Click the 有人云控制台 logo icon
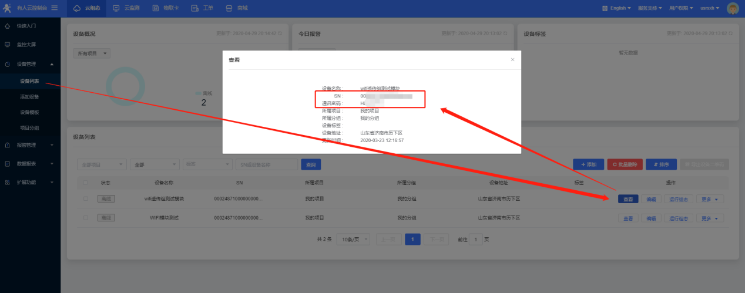 (7, 8)
